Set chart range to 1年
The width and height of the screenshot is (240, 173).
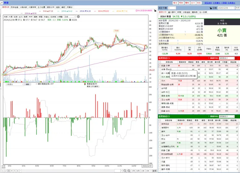[x=143, y=171]
